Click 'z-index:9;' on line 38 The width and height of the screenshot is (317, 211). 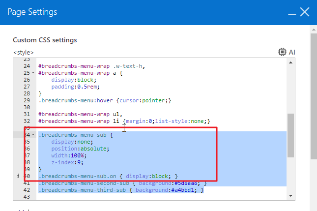tap(67, 162)
